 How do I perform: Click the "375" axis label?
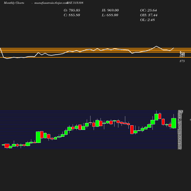click(x=182, y=61)
